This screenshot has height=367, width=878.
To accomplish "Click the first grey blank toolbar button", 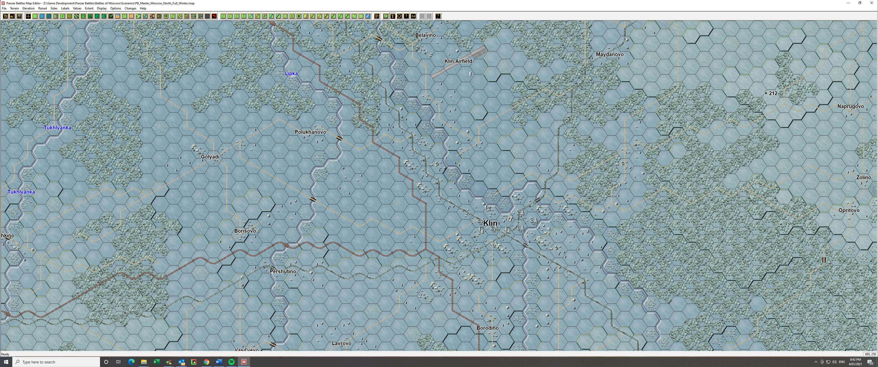I will tap(422, 16).
